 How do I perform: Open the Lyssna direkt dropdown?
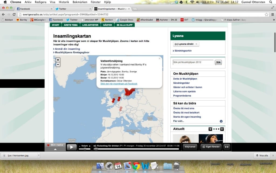[186, 44]
